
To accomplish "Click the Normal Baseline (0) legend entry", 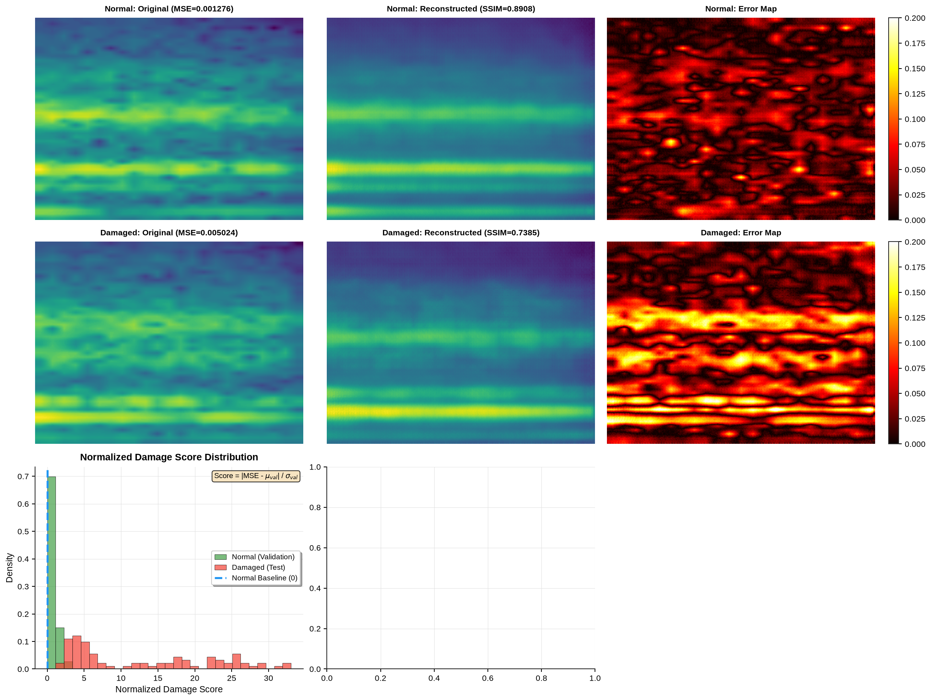I will (256, 578).
